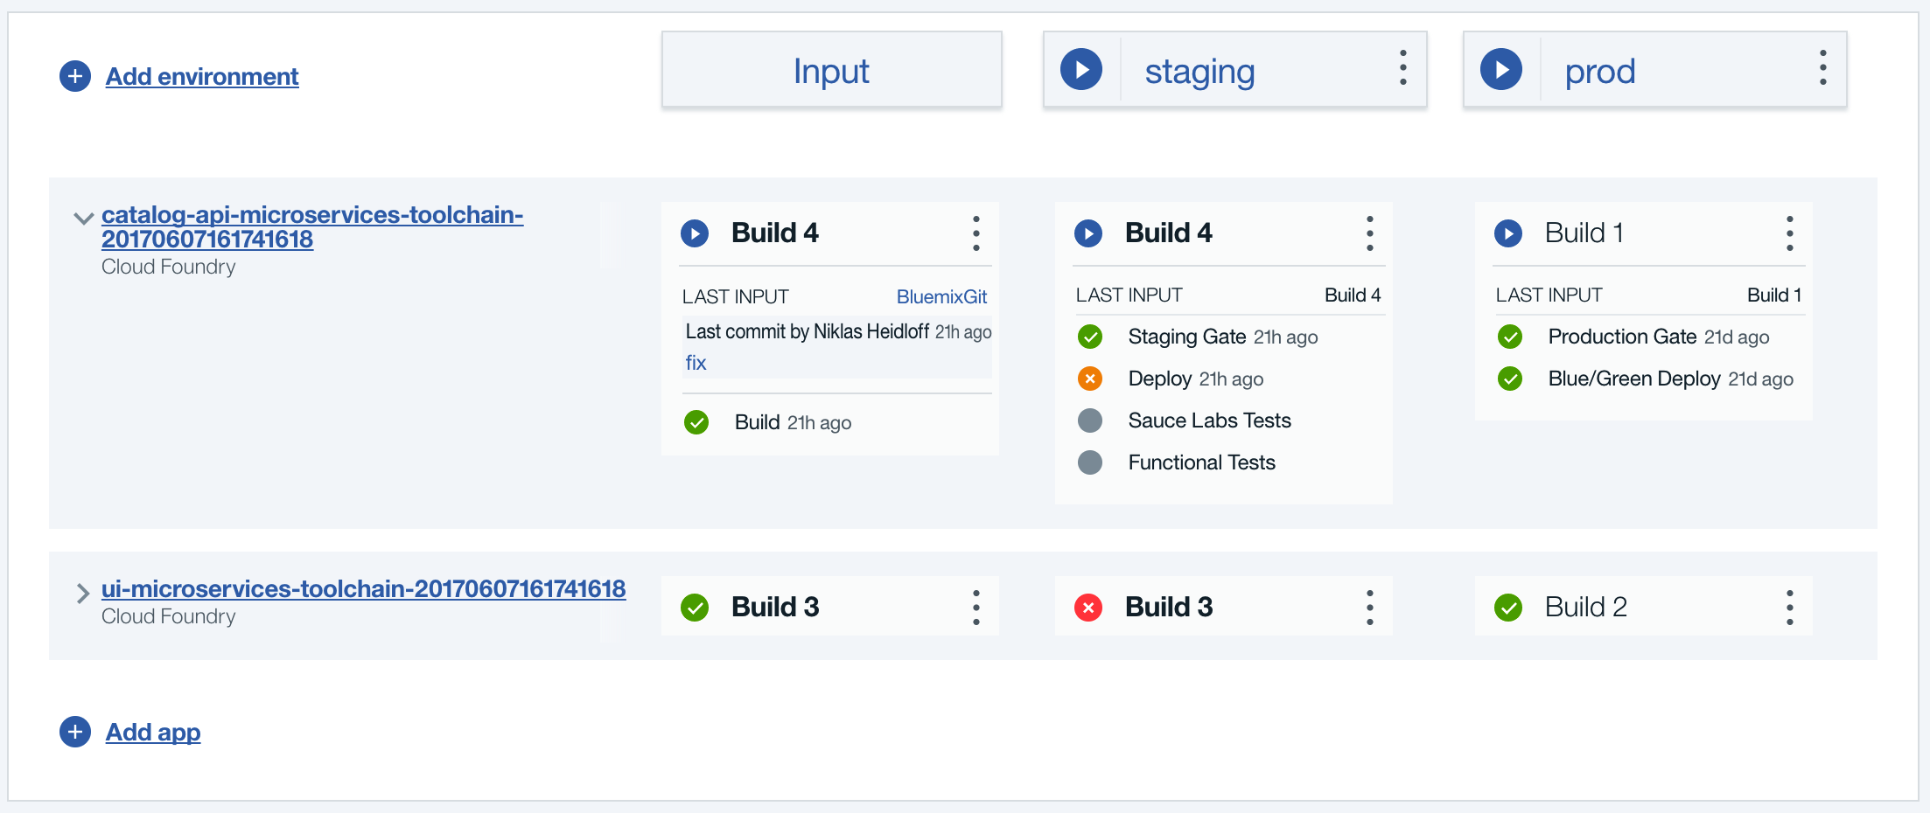Image resolution: width=1930 pixels, height=813 pixels.
Task: Open the Add environment link
Action: point(202,76)
